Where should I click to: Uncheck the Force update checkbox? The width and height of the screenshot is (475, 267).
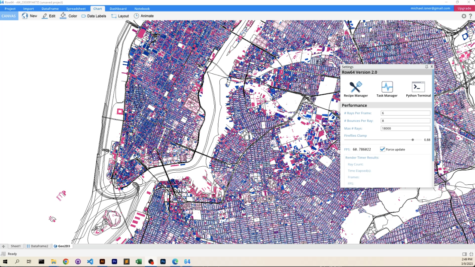[382, 149]
